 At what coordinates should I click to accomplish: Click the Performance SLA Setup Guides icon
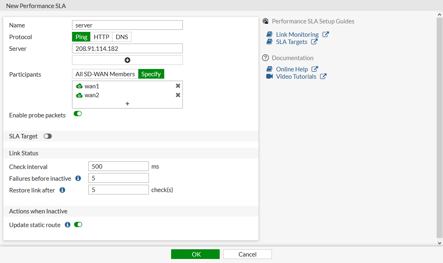coord(265,21)
